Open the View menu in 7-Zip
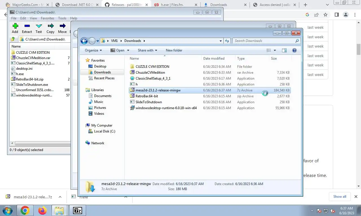The width and height of the screenshot is (361, 216). (33, 18)
